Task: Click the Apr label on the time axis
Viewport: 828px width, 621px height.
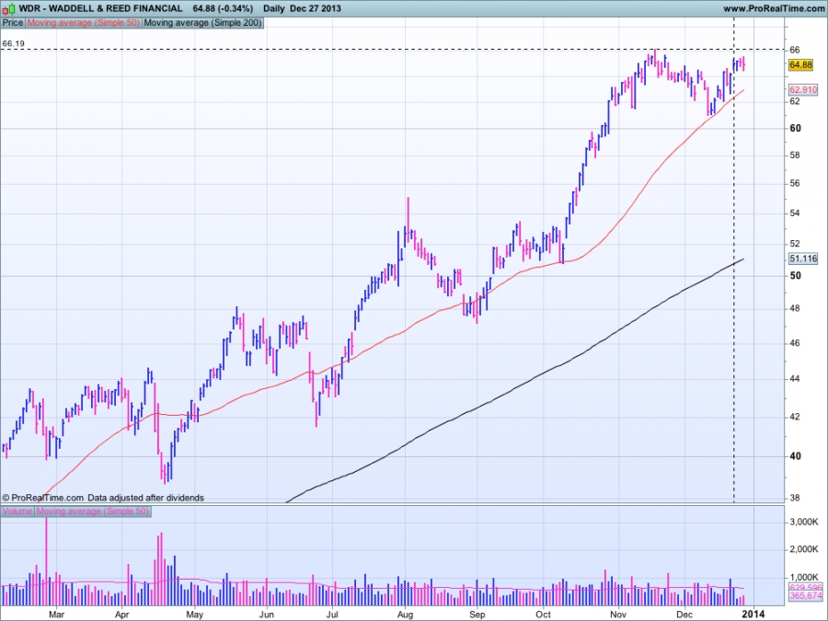Action: coord(122,615)
